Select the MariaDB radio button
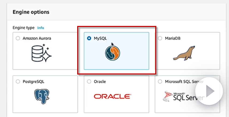This screenshot has height=117, width=229. [x=160, y=38]
